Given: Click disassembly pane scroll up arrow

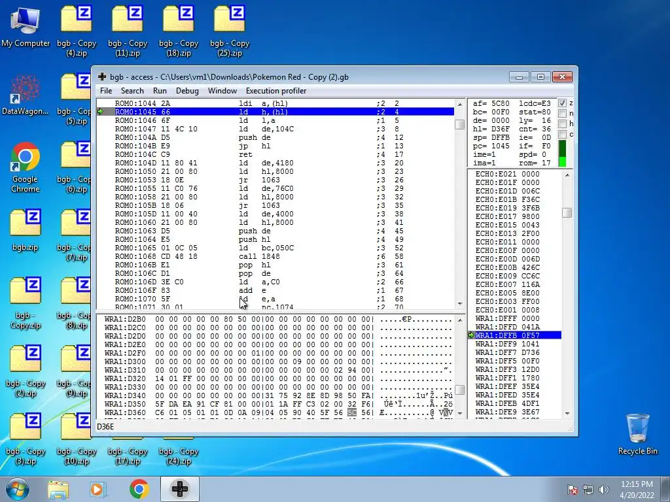Looking at the screenshot, I should click(x=460, y=104).
